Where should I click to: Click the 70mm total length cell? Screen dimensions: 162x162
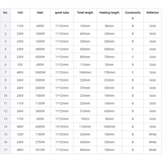pyautogui.click(x=85, y=119)
